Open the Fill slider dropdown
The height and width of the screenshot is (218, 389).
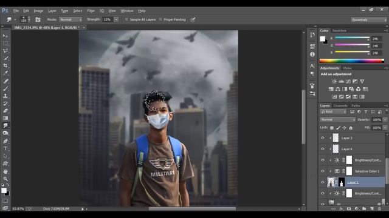click(x=385, y=128)
